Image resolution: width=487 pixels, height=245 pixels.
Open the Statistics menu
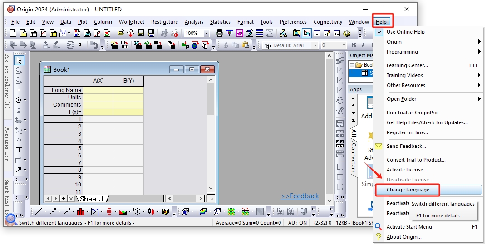pos(220,22)
